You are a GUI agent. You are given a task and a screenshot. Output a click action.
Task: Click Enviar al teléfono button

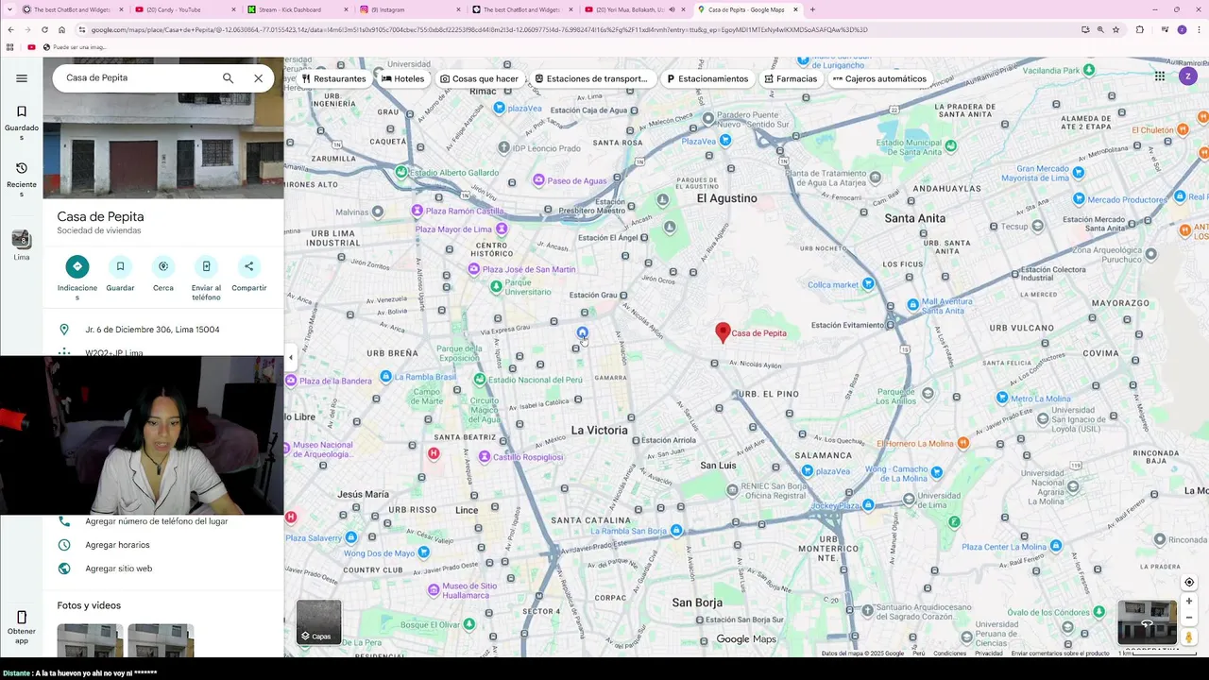(206, 266)
